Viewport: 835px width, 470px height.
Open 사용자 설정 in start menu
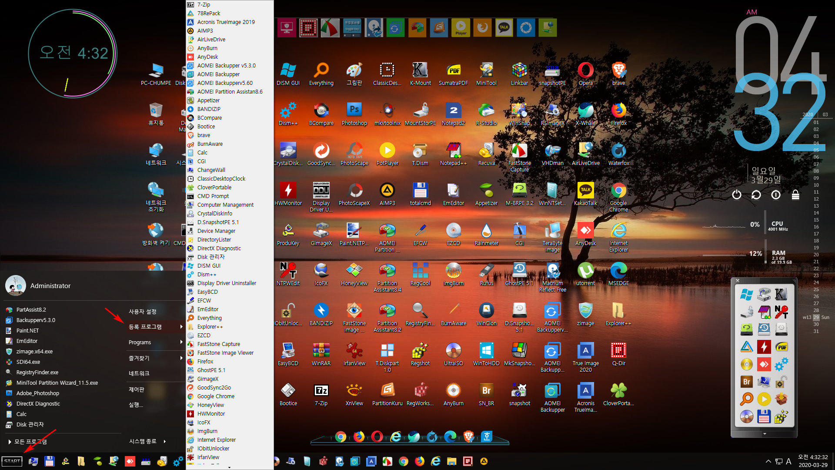click(x=142, y=312)
